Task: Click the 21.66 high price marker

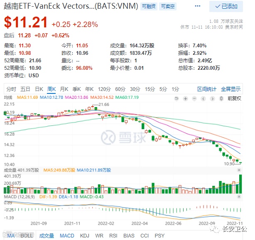Action: 104,104
